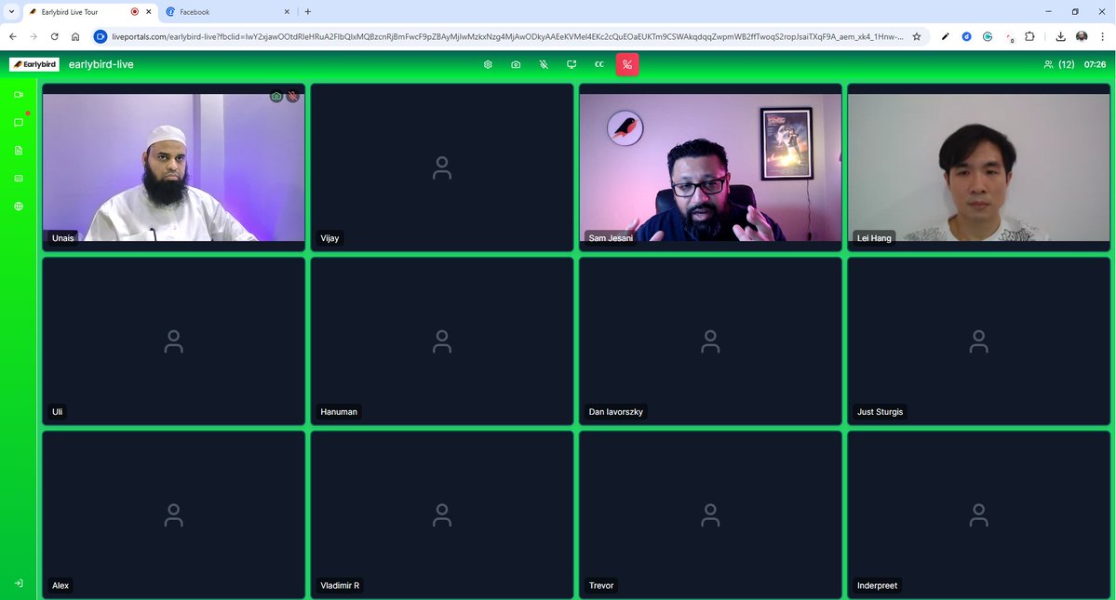The image size is (1116, 600).
Task: Toggle screen sharing on
Action: 571,64
